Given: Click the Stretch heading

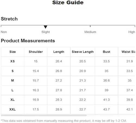Looking at the screenshot, I should point(9,19).
